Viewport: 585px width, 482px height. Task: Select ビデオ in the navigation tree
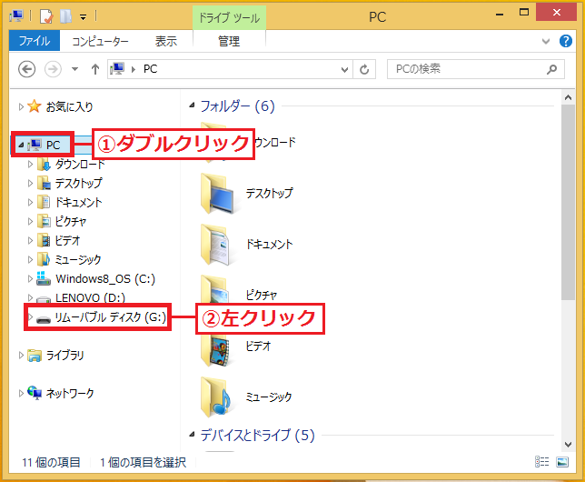coord(67,241)
